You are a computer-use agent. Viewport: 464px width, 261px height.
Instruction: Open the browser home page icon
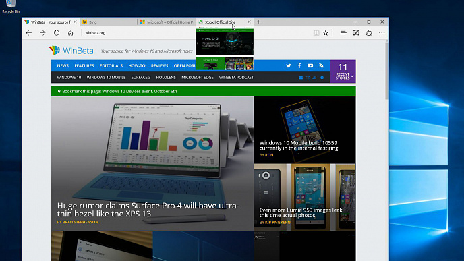(70, 33)
